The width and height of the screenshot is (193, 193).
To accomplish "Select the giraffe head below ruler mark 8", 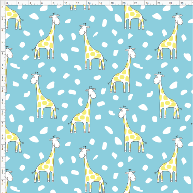I will pos(55,19).
